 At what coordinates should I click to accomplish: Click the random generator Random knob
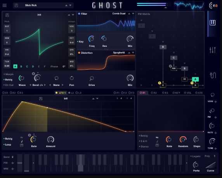click(x=183, y=139)
